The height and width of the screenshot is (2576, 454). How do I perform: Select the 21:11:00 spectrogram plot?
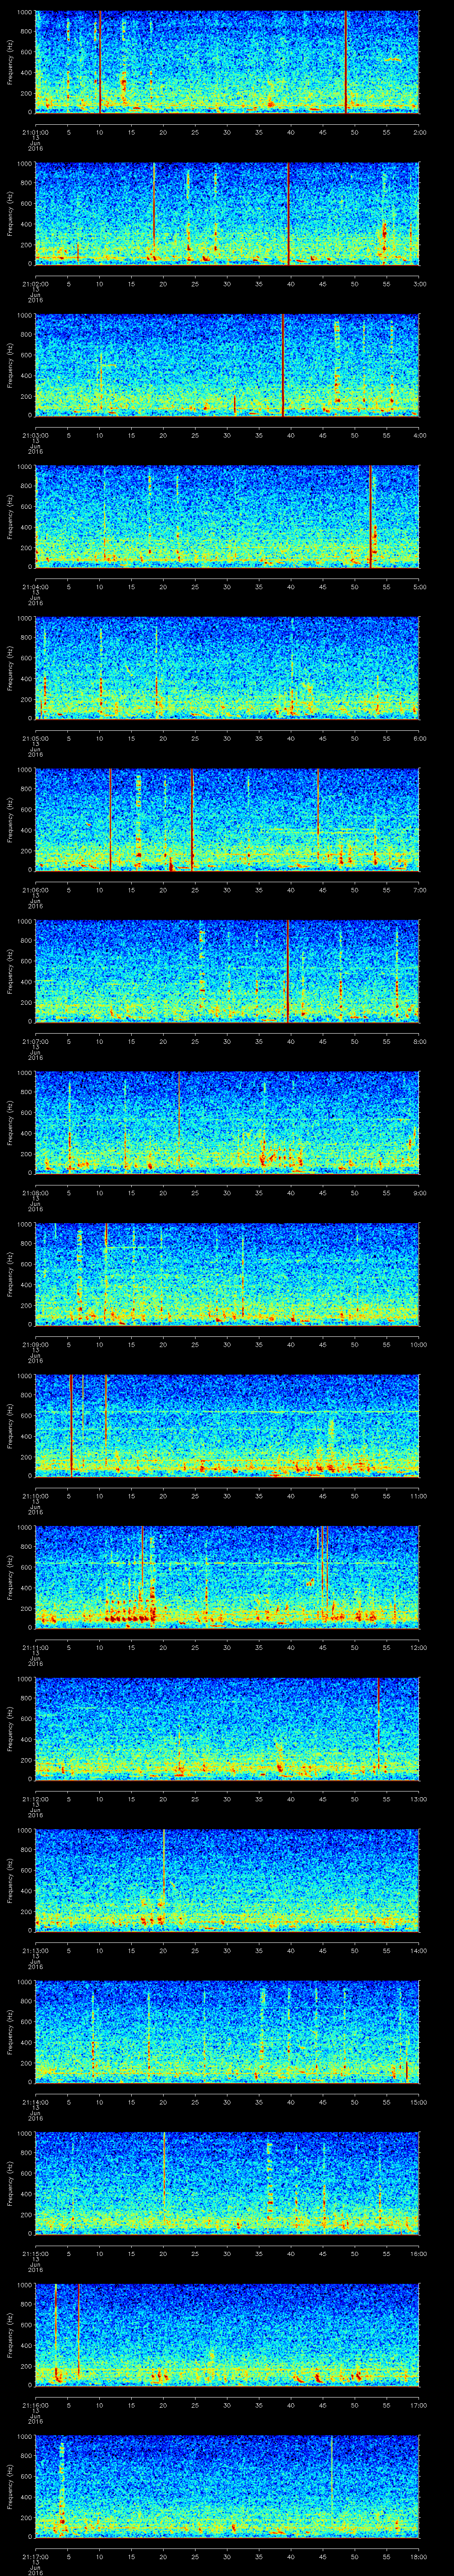click(227, 1577)
